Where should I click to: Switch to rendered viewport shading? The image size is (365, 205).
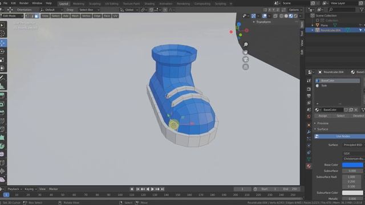pos(295,16)
